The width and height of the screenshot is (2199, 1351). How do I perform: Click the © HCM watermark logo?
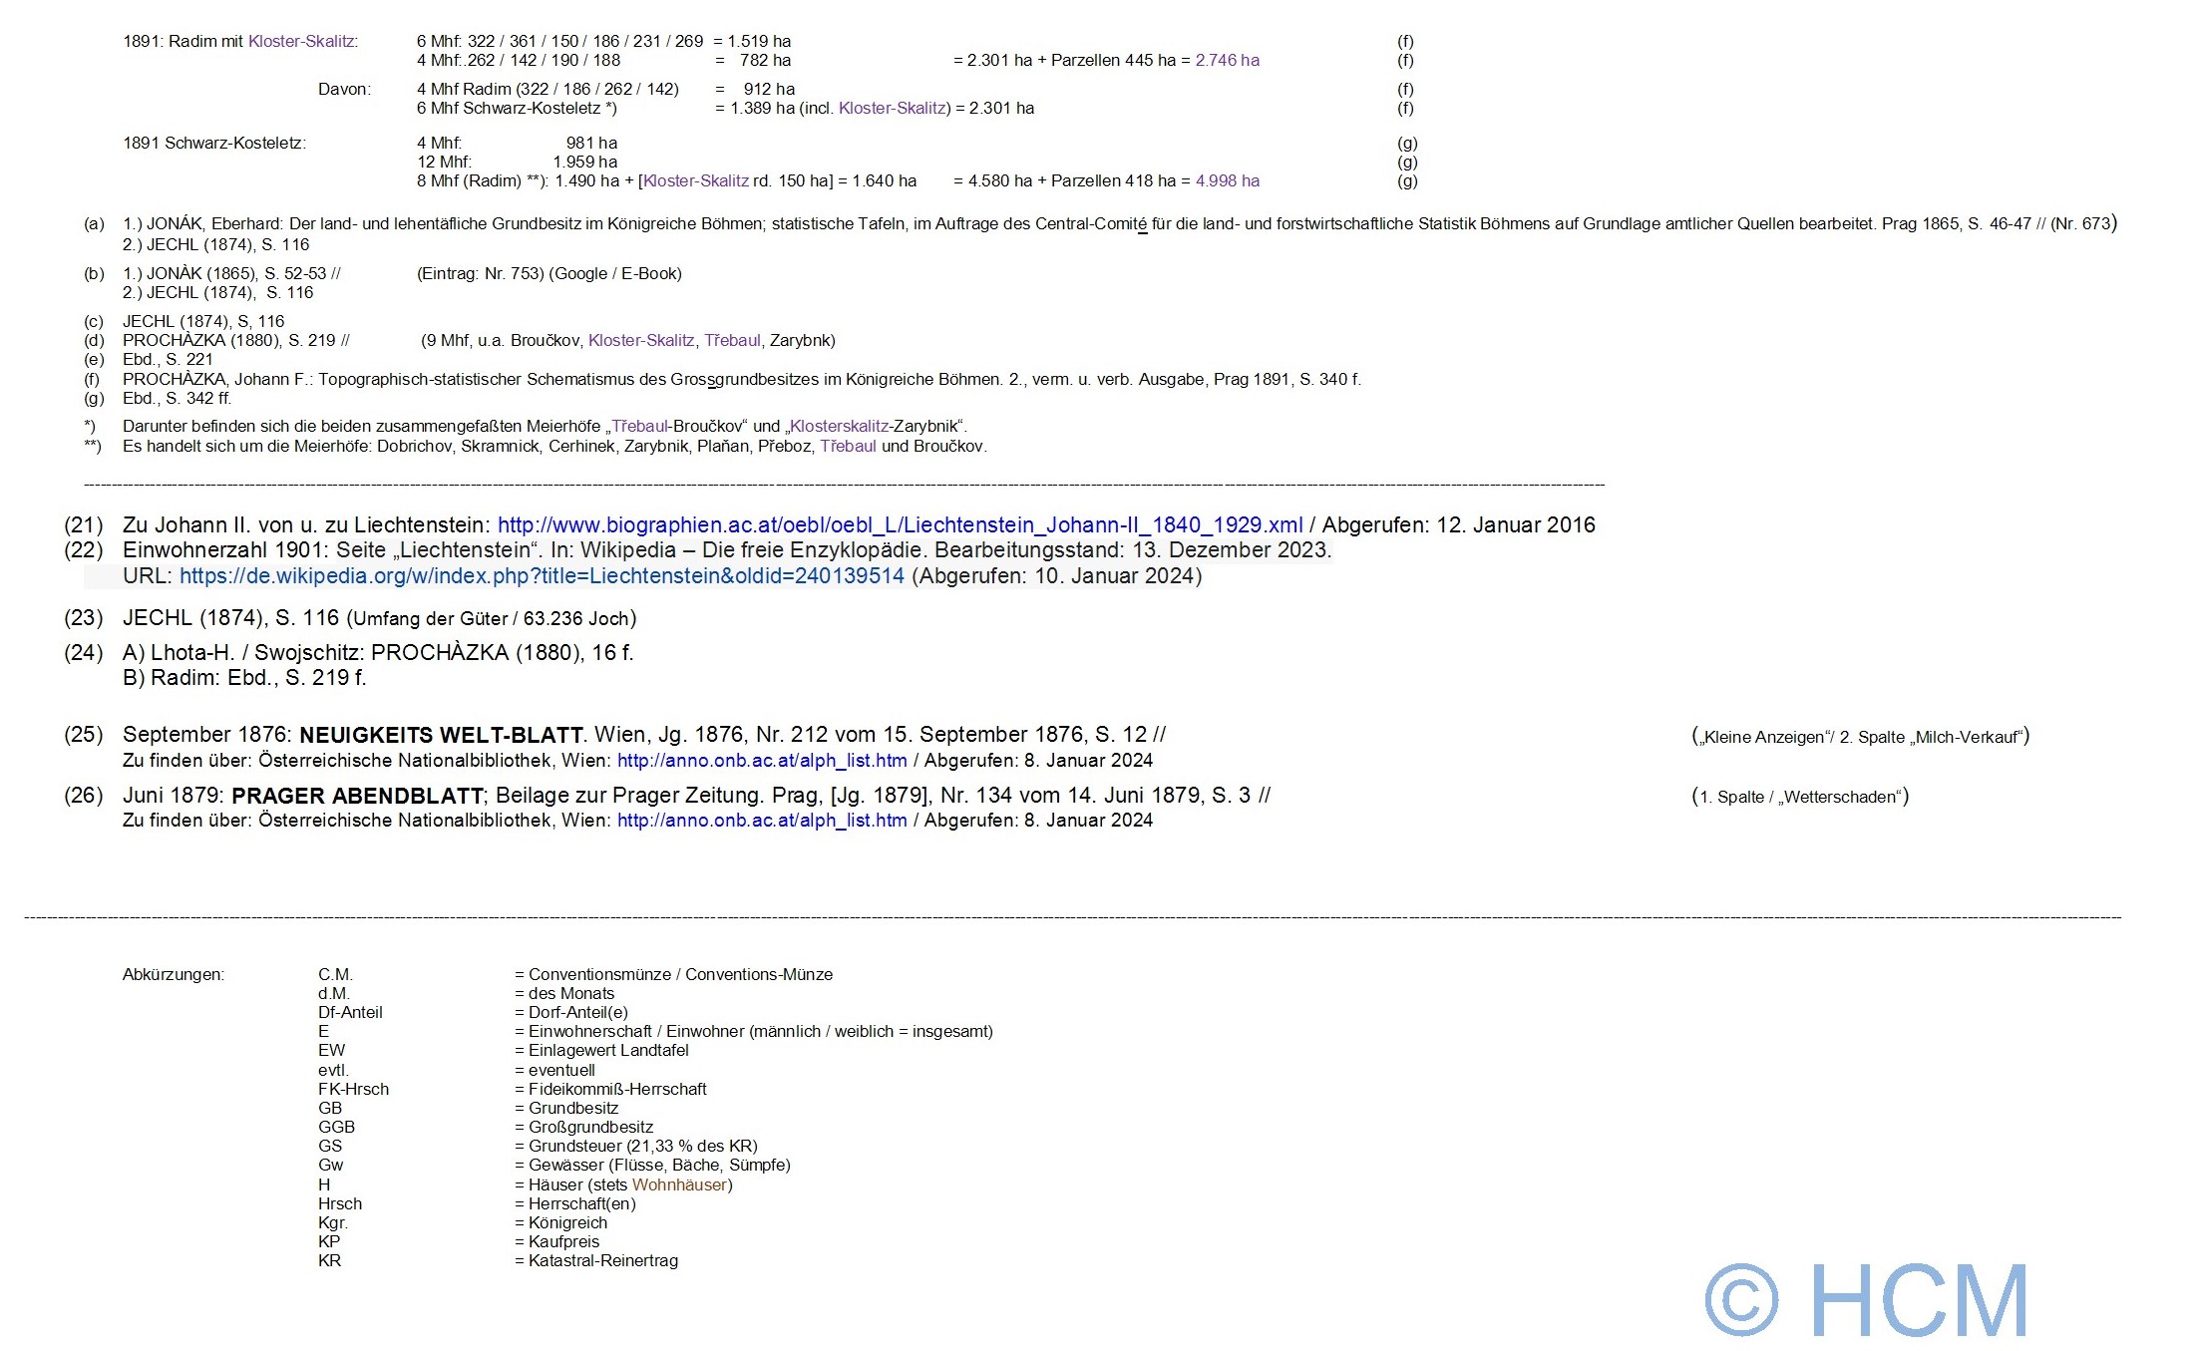[x=1866, y=1301]
